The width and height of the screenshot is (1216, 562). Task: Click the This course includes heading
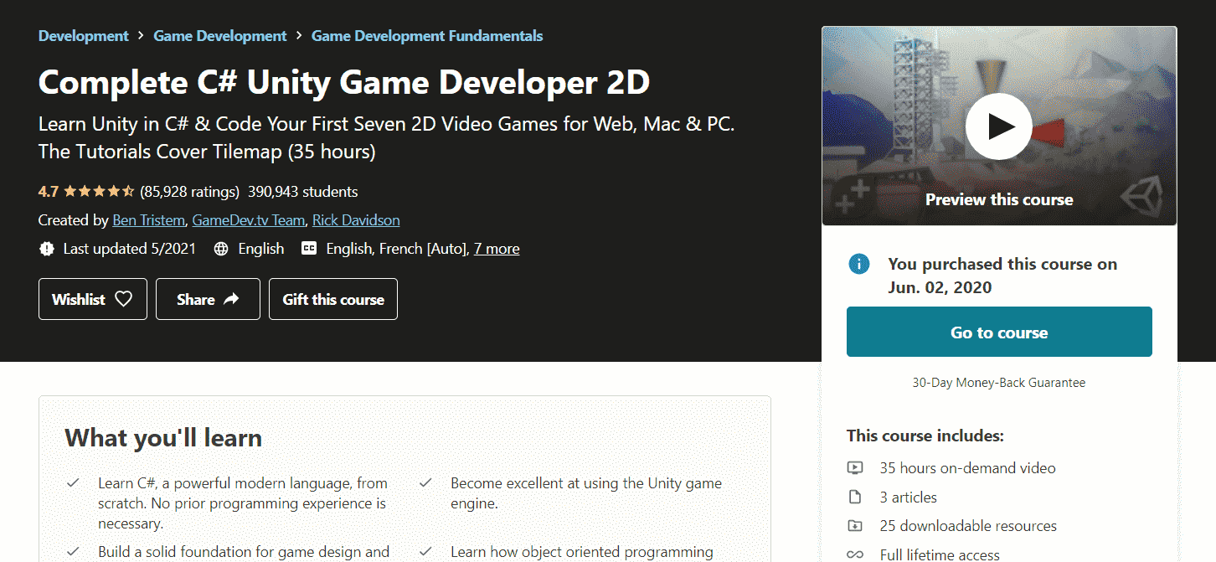click(x=925, y=436)
